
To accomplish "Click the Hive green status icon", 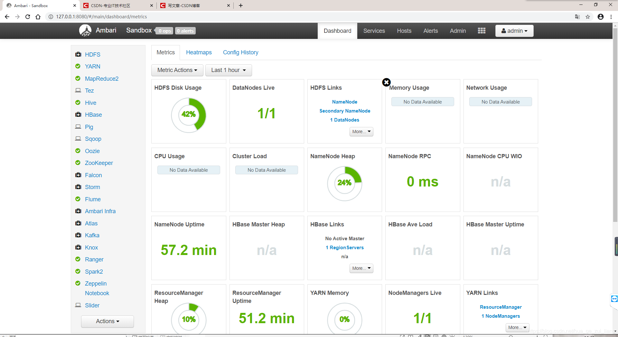I will point(78,103).
